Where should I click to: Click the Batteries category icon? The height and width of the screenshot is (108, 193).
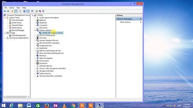point(37,20)
